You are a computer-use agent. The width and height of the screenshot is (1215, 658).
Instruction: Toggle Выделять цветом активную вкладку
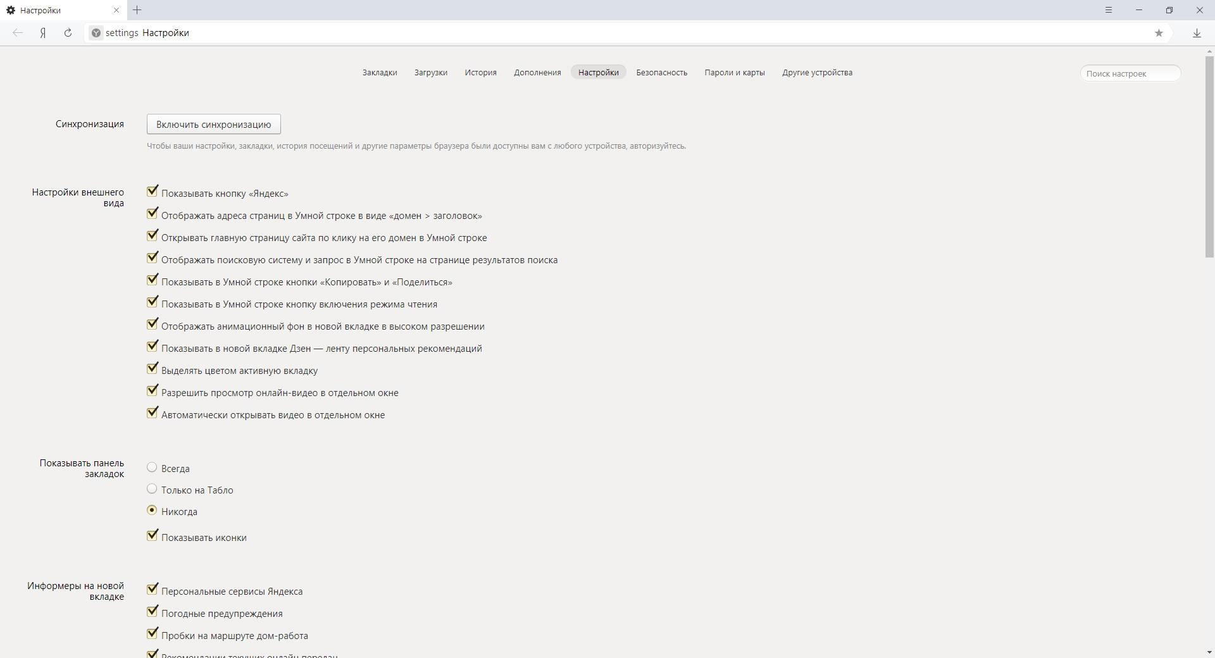click(x=152, y=368)
